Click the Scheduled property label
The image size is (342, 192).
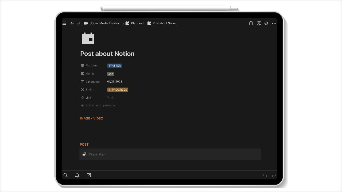coord(90,82)
